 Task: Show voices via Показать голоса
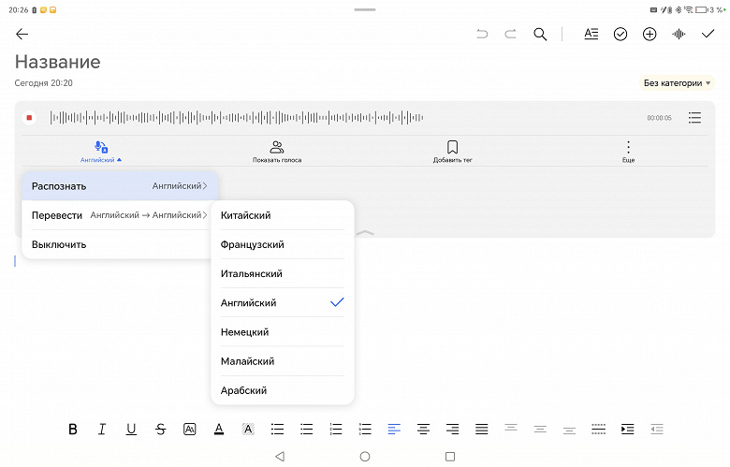coord(276,152)
